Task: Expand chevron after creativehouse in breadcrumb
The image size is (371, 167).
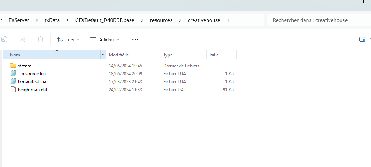Action: 229,20
